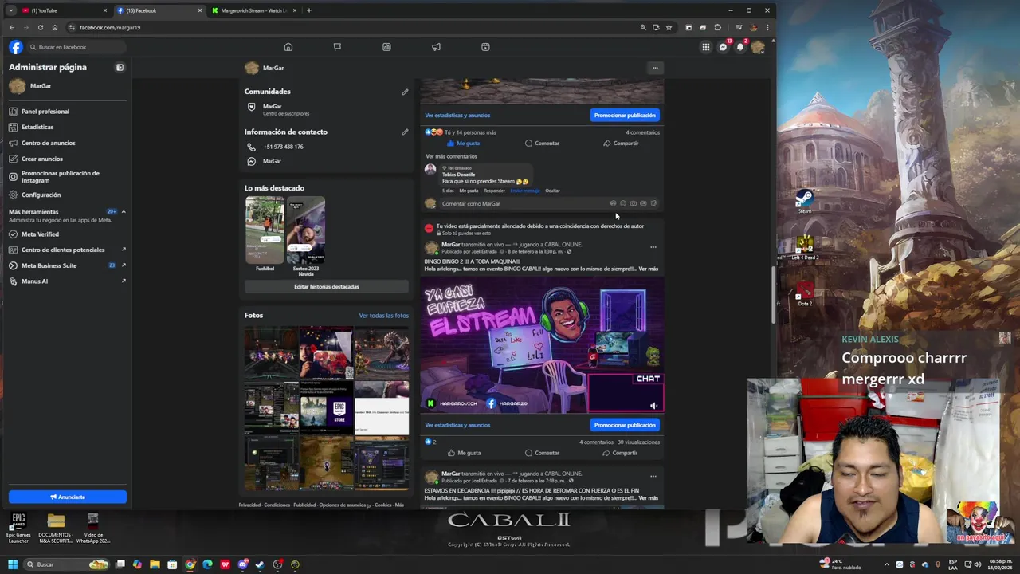Expand Ver más on BINGO BINGO post
Screen dimensions: 1020x574
(649, 269)
